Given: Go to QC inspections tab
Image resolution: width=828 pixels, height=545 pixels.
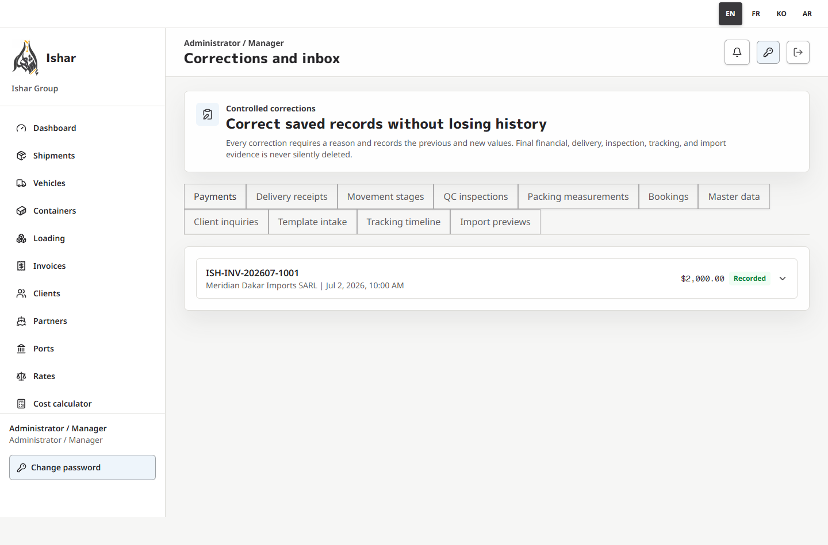Looking at the screenshot, I should pos(476,196).
